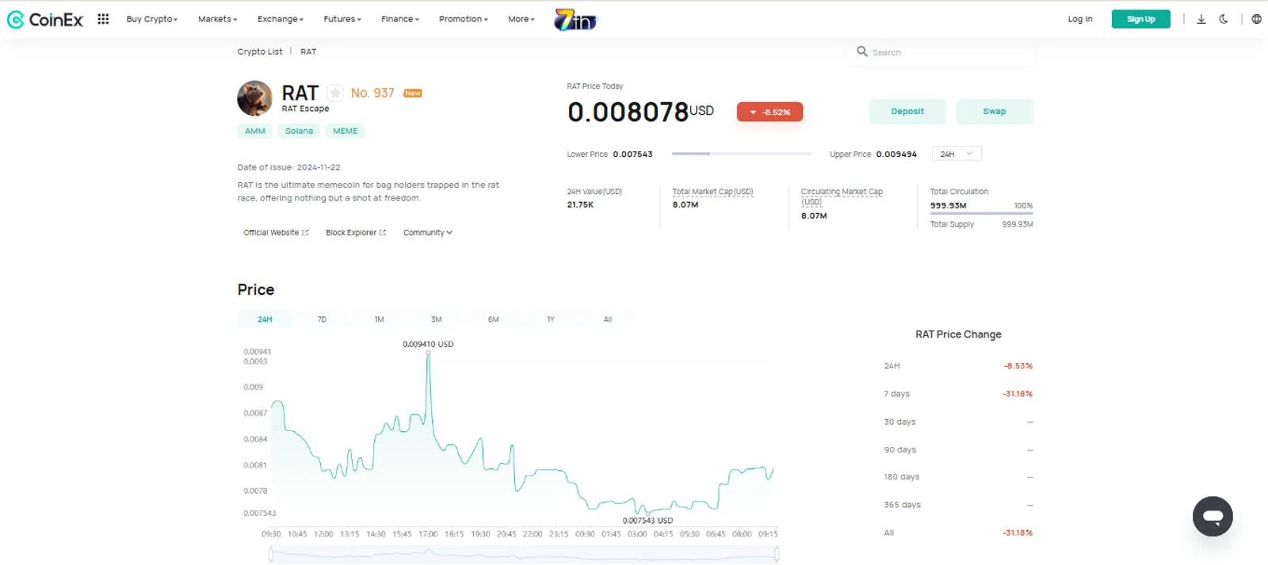Select the All chart tab
The width and height of the screenshot is (1268, 565).
coord(607,319)
